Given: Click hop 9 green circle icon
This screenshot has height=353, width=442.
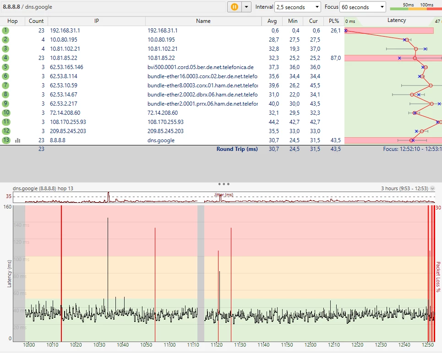Looking at the screenshot, I should [5, 104].
